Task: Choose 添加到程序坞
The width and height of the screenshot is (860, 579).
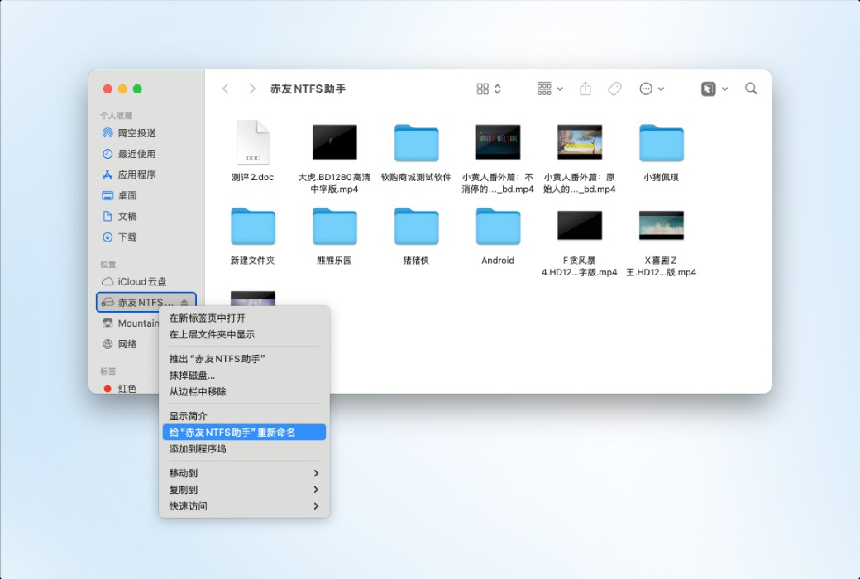Action: tap(244, 449)
